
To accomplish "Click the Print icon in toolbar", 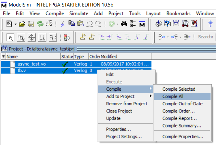I will coord(49,23).
